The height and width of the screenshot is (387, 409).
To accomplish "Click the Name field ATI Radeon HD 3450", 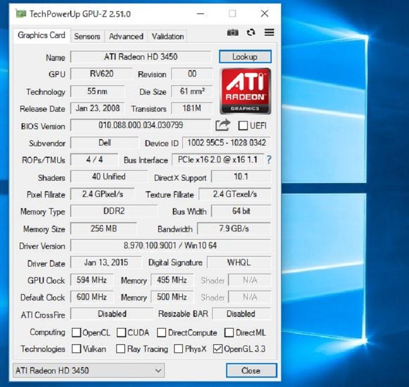I will click(141, 57).
